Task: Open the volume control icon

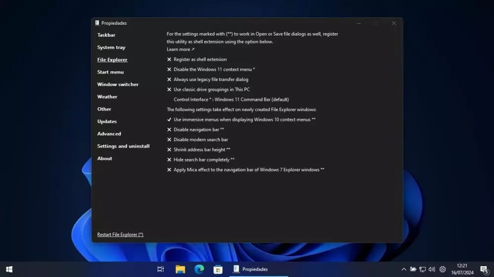Action: tap(432, 270)
